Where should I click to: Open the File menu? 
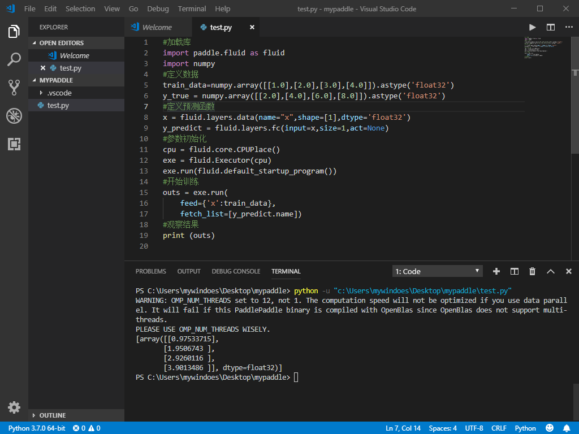point(30,9)
